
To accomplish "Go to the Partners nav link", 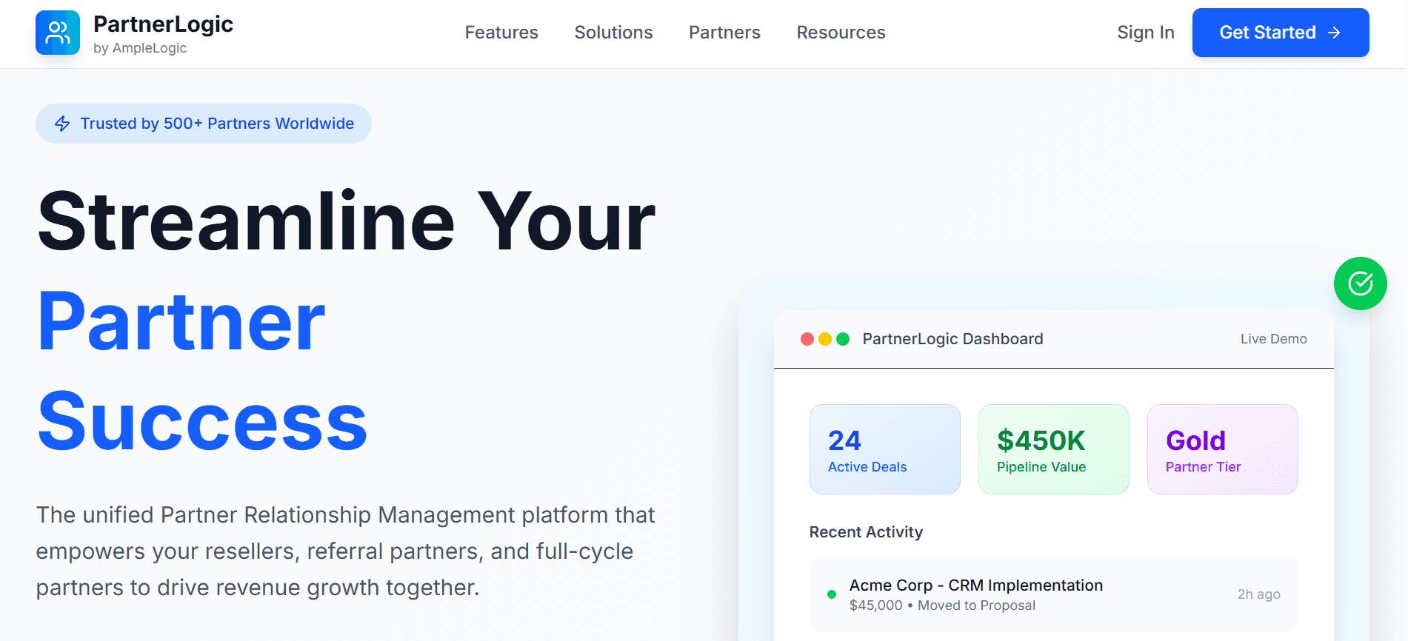I will [724, 33].
